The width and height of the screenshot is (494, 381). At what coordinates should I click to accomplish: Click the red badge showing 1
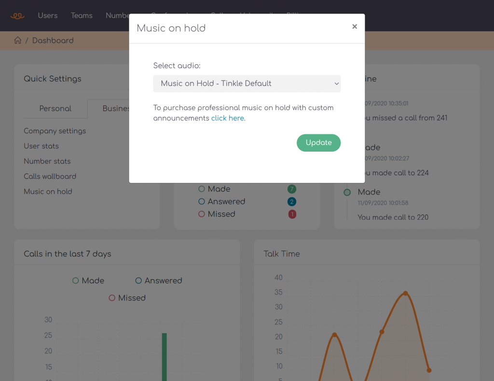click(x=292, y=214)
